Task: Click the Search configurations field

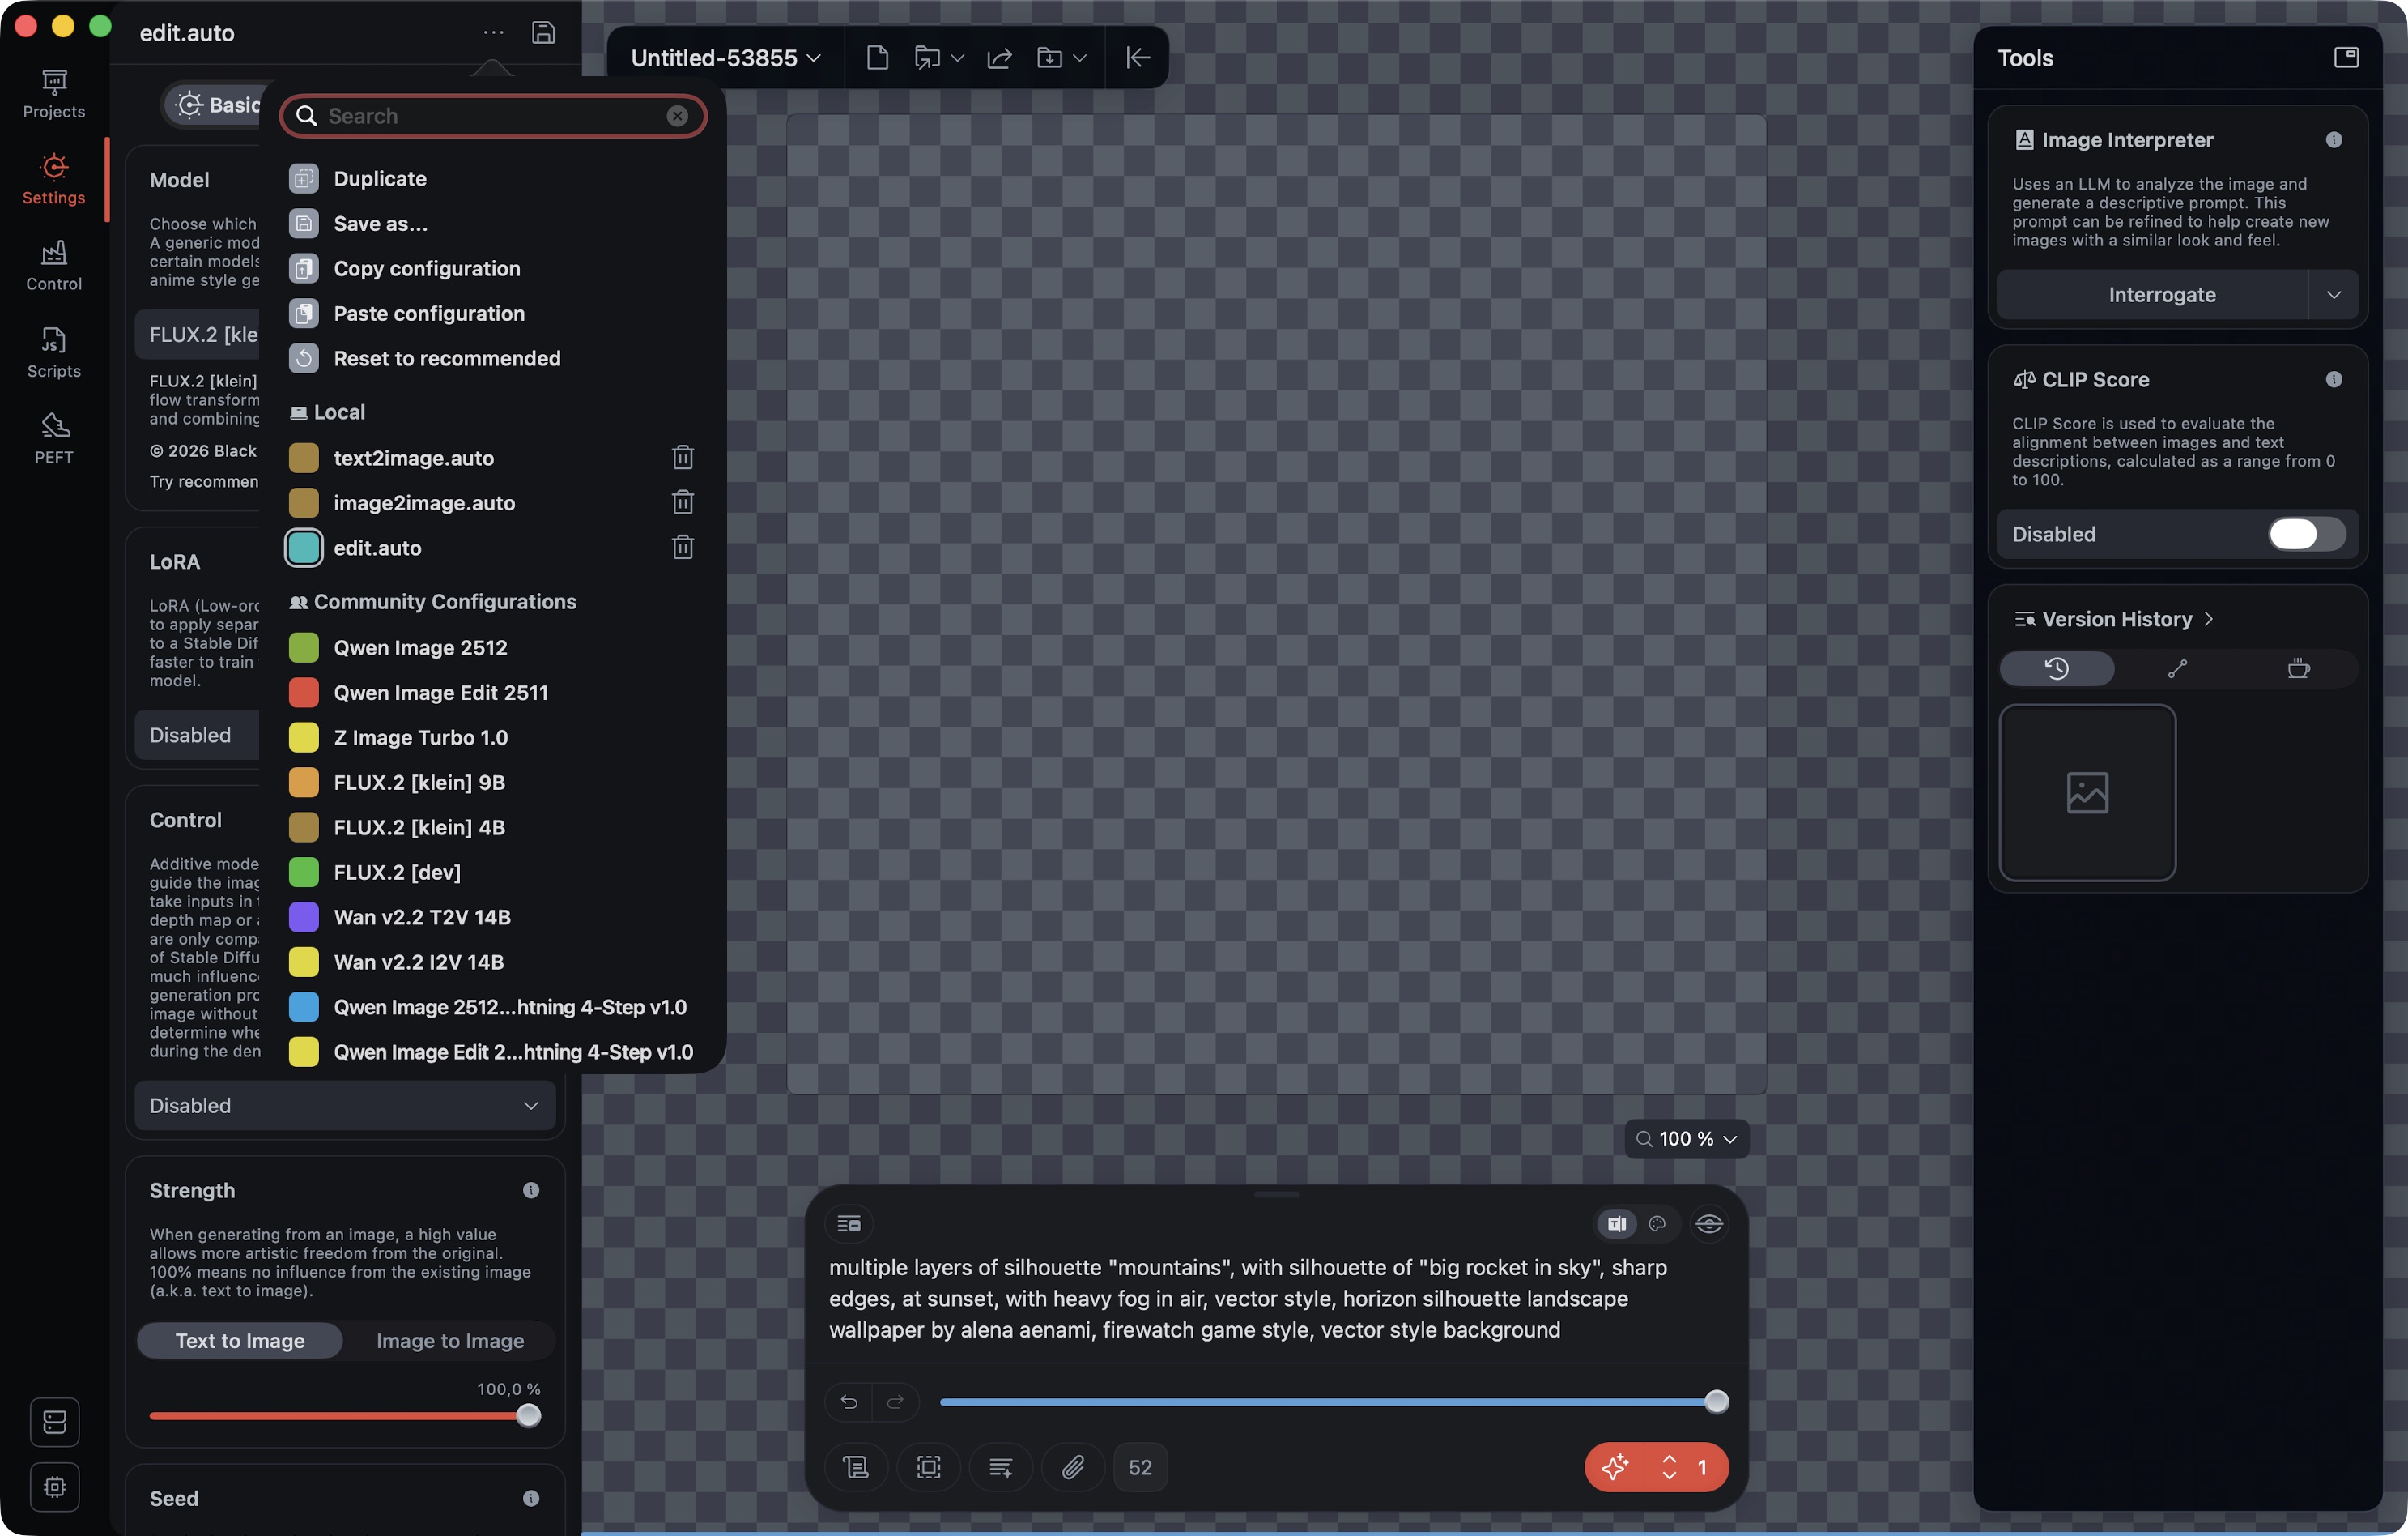Action: [490, 116]
